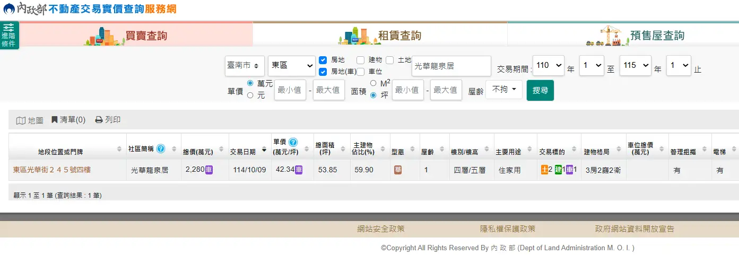Click the brown 華 building type badge
This screenshot has width=739, height=255.
pyautogui.click(x=398, y=170)
